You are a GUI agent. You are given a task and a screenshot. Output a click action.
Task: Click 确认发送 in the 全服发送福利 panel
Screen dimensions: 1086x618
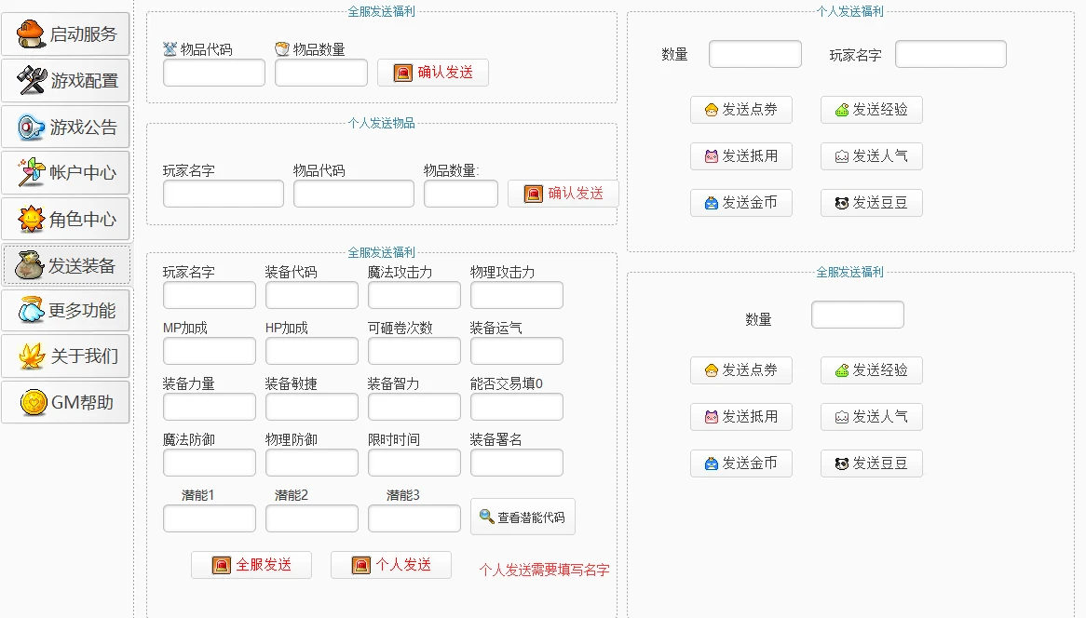pyautogui.click(x=432, y=73)
